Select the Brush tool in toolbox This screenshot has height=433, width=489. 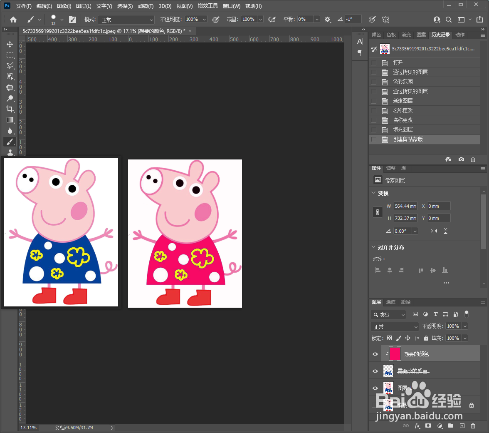coord(10,142)
